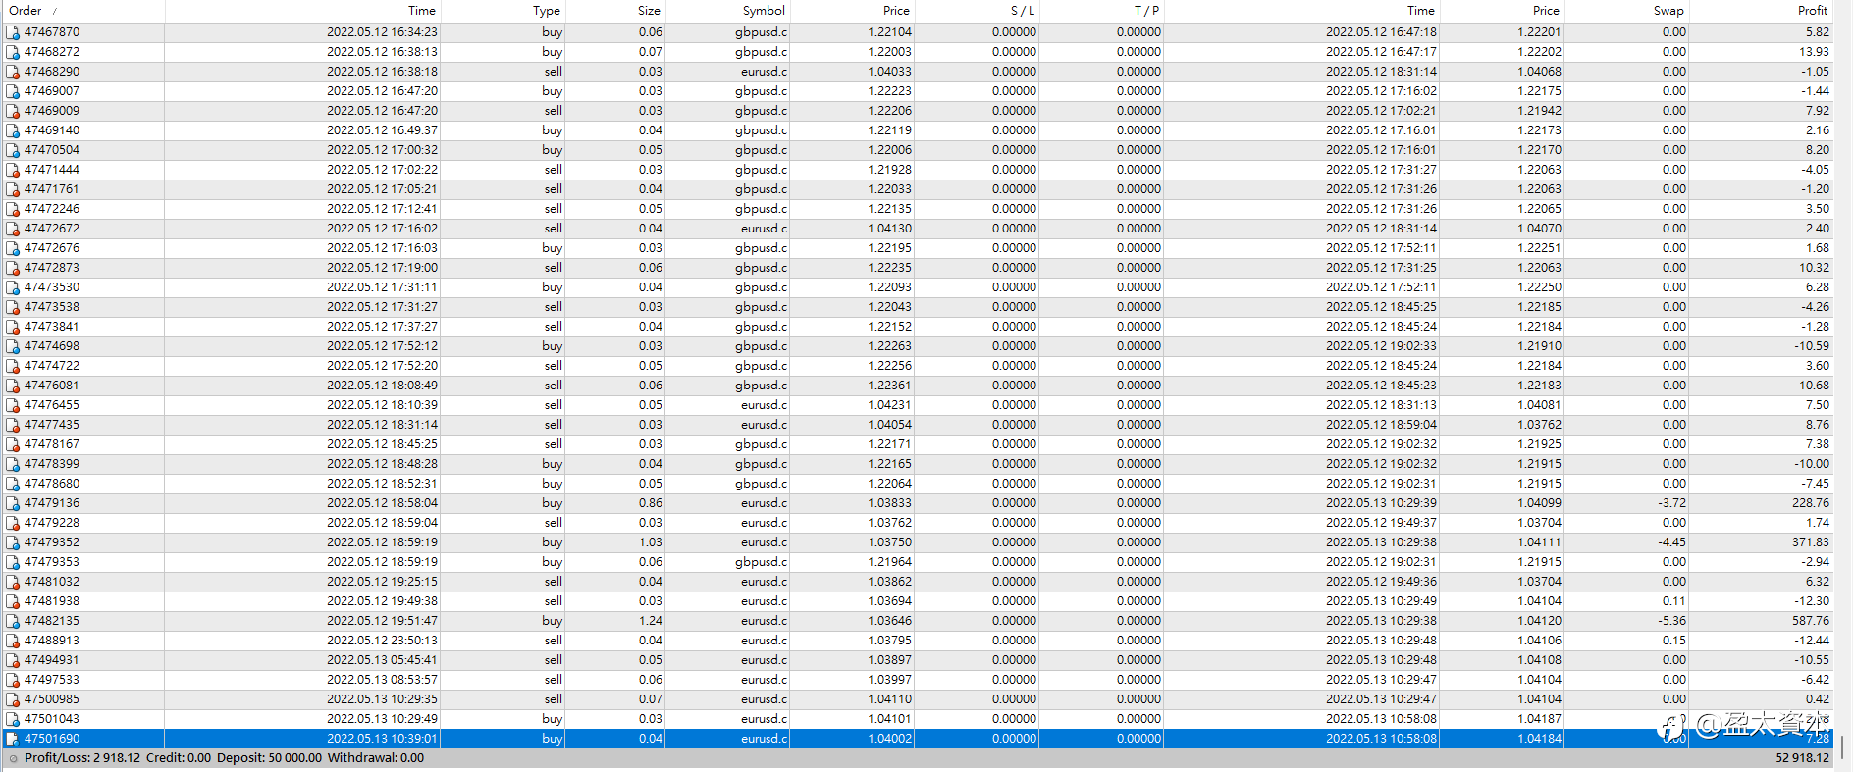Viewport: 1853px width, 772px height.
Task: Select the profit value 228.76
Action: [1810, 503]
